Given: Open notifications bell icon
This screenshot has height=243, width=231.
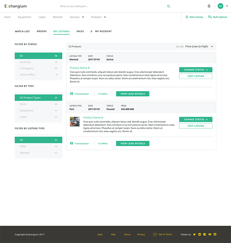Looking at the screenshot, I should point(209,6).
